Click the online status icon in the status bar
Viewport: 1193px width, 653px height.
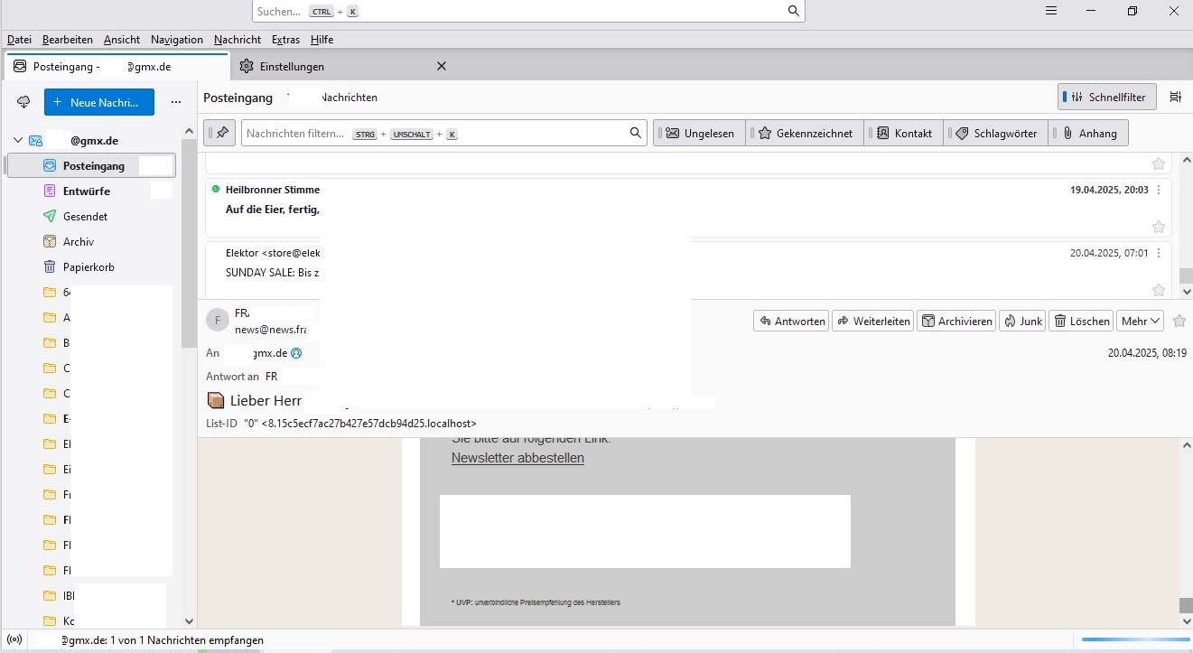click(14, 640)
